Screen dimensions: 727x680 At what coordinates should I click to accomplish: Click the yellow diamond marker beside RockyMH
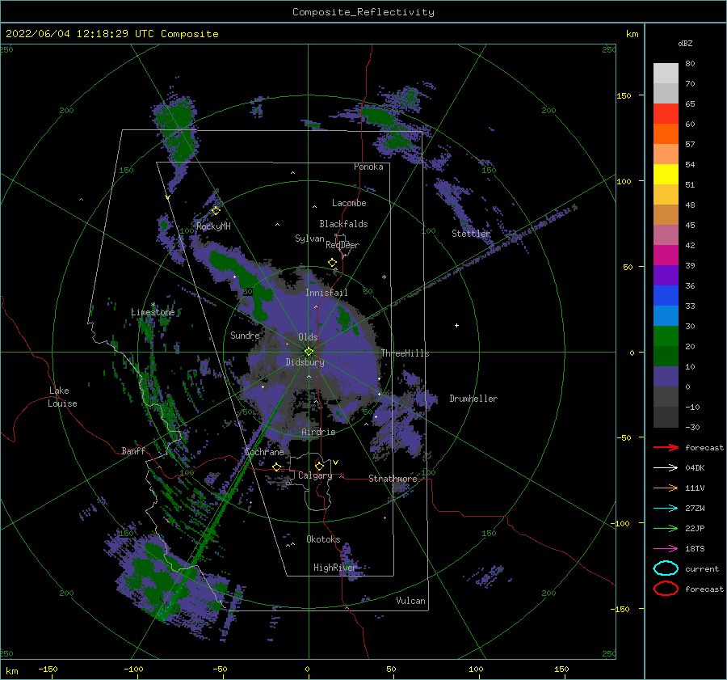216,211
